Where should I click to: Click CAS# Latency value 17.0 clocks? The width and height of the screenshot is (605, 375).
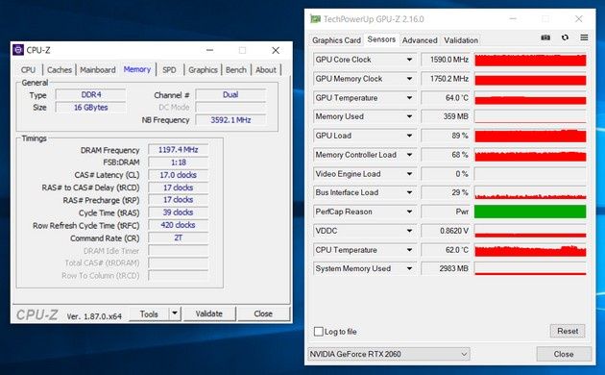178,175
